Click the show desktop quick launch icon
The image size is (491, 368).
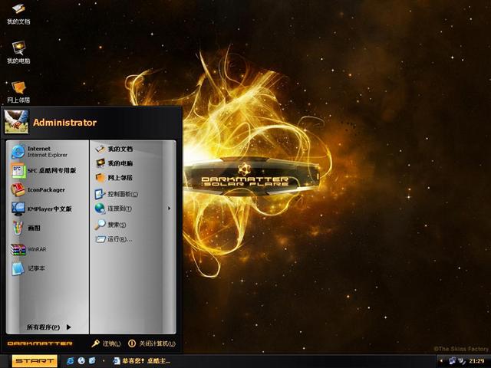pyautogui.click(x=92, y=361)
